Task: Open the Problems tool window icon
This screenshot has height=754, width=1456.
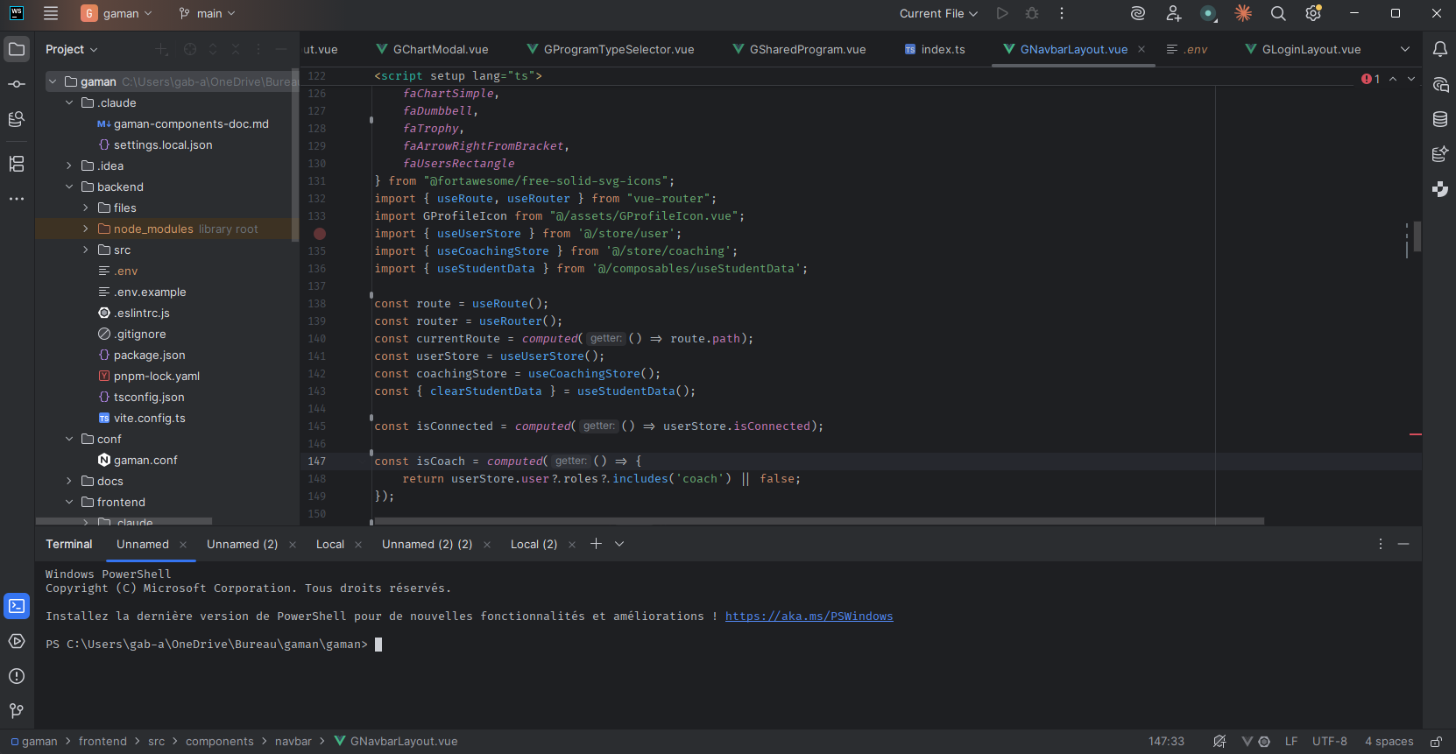Action: [x=17, y=676]
